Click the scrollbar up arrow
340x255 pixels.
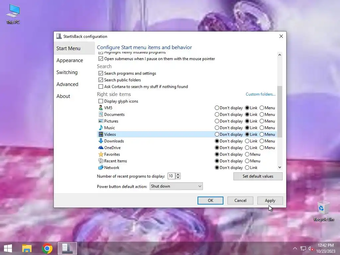pos(280,55)
